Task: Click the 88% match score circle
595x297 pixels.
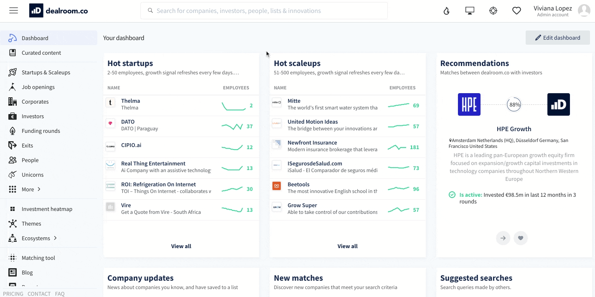Action: 514,104
